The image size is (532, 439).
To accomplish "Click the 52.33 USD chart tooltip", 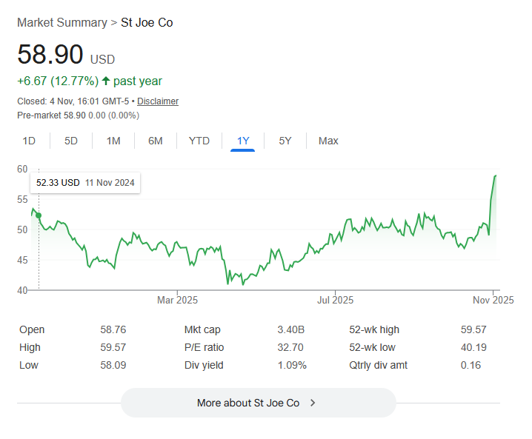I will pos(85,183).
